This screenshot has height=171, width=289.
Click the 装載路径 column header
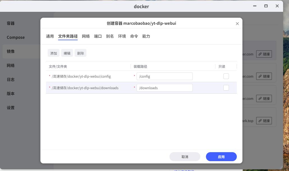pyautogui.click(x=140, y=66)
